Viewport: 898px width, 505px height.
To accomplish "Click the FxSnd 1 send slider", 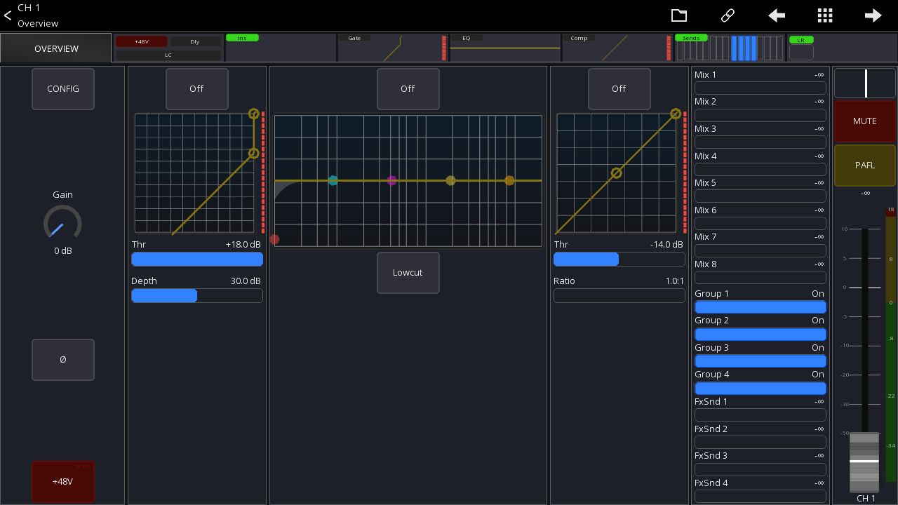I will coord(760,415).
